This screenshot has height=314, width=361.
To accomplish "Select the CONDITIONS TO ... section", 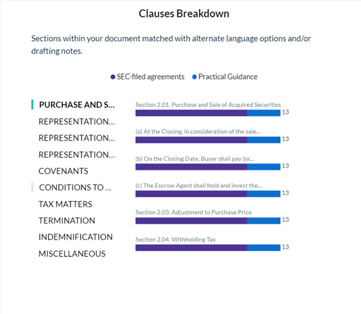I will (75, 188).
